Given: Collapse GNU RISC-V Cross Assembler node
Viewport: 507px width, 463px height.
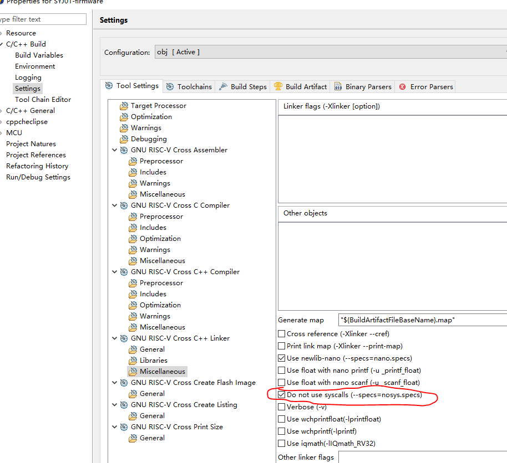Looking at the screenshot, I should coord(114,150).
